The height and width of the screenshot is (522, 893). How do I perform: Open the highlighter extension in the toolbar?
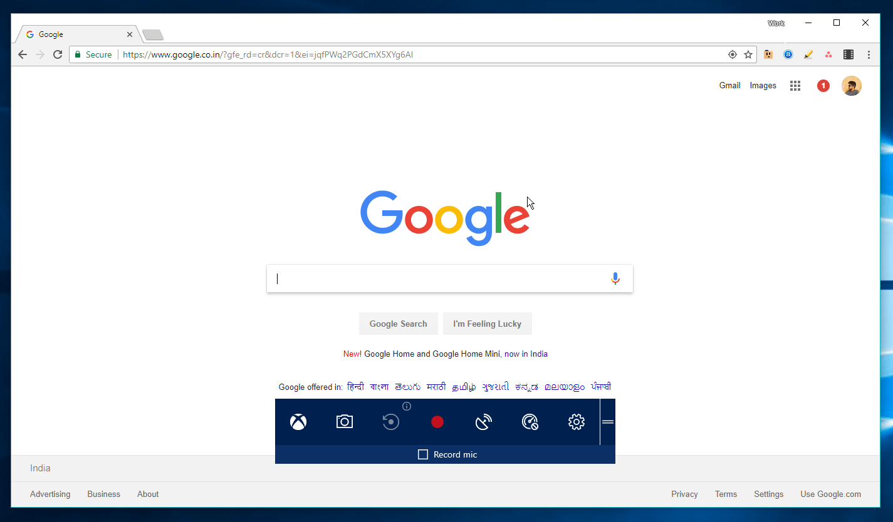808,54
